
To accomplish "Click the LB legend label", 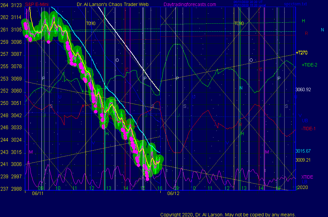I will (x=304, y=182).
